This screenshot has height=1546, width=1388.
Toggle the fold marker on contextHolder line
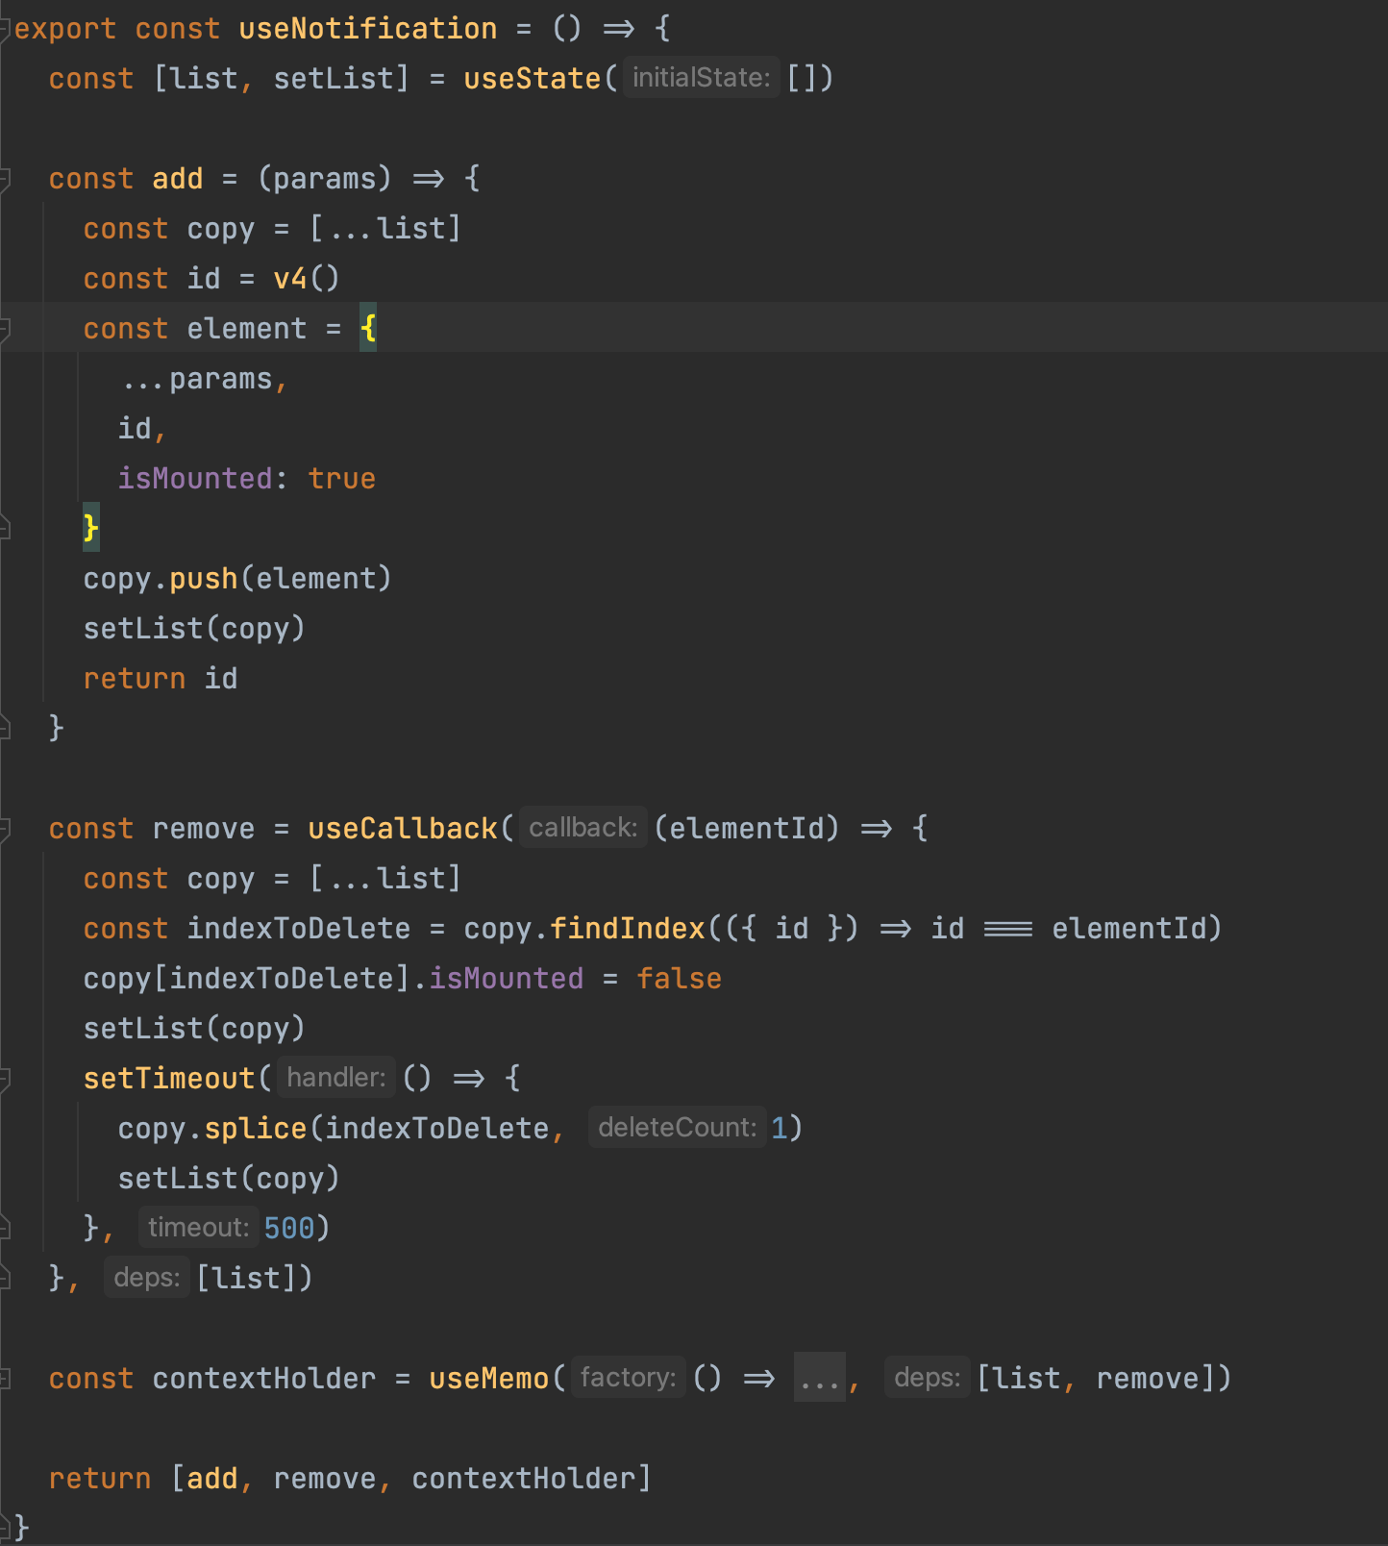coord(5,1379)
